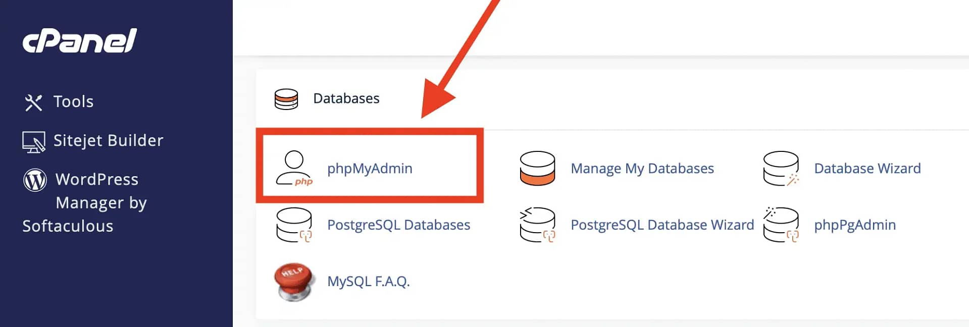969x327 pixels.
Task: Click the red HELP button icon
Action: (294, 282)
